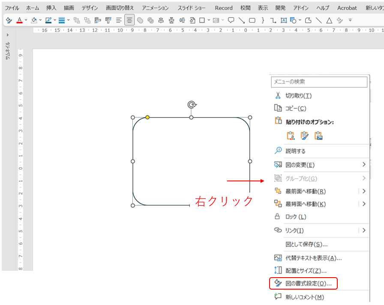
Task: Open the ファイル tab
Action: (12, 8)
